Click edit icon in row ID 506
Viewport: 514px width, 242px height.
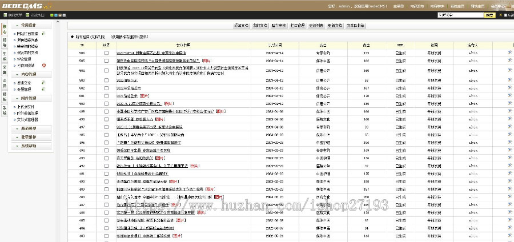click(x=510, y=53)
